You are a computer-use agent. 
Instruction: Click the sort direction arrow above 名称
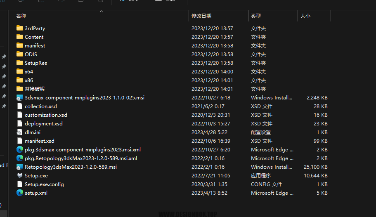(x=101, y=11)
